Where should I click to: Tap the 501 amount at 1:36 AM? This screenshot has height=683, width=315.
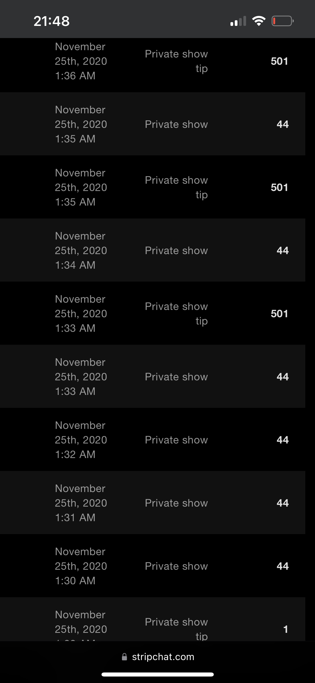point(279,61)
